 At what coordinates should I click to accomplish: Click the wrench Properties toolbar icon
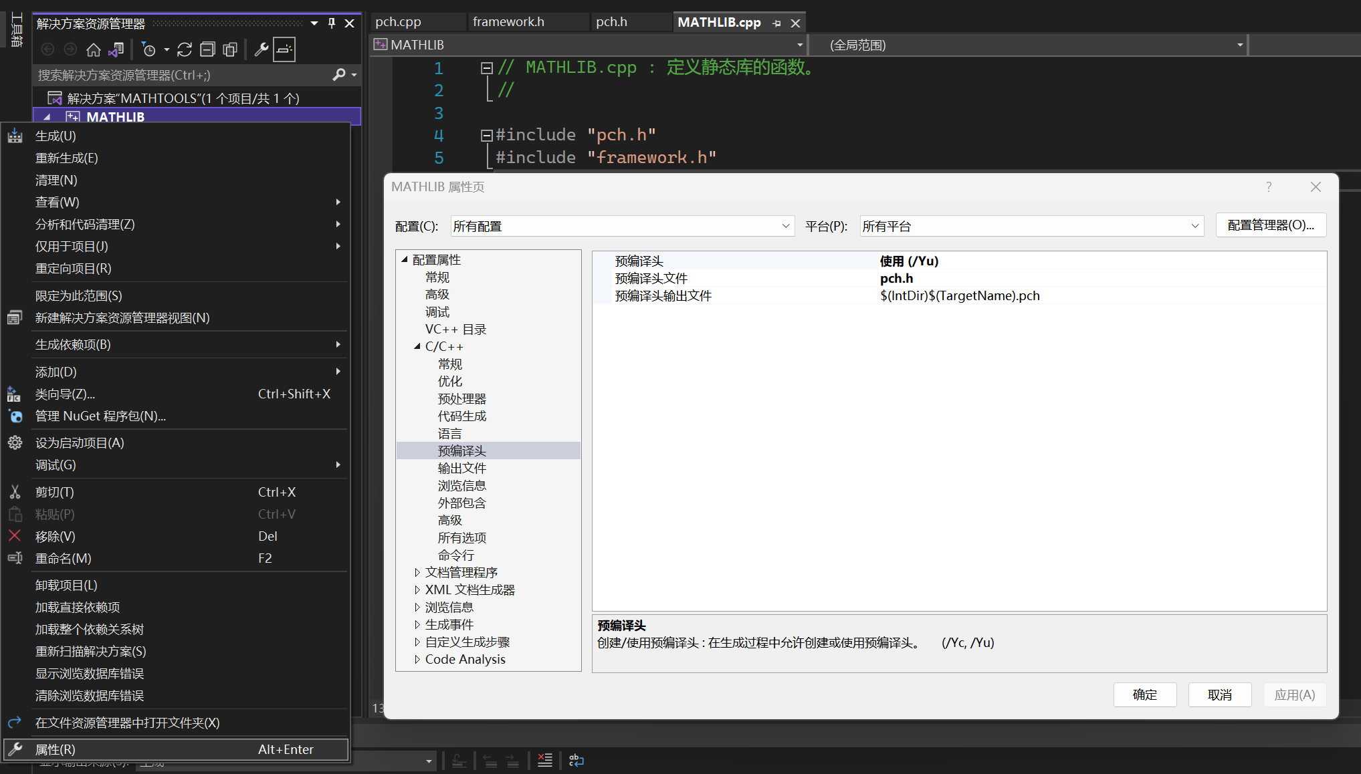[x=261, y=49]
